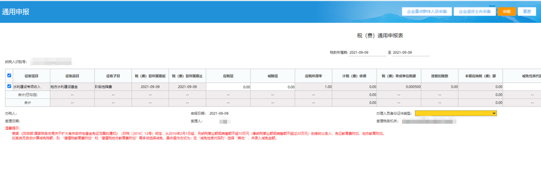The image size is (541, 170).
Task: Submit with the orange 申报 button
Action: pos(507,12)
